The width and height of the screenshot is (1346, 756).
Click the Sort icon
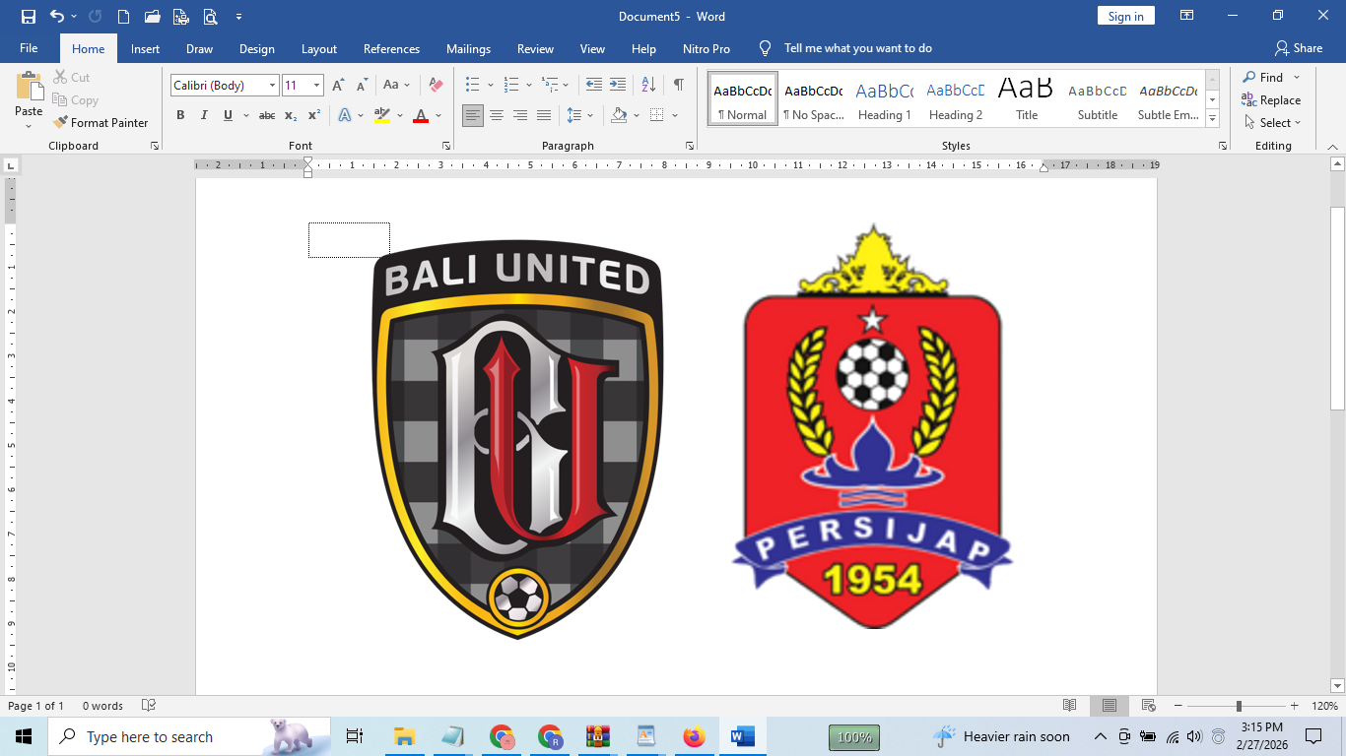[x=648, y=86]
